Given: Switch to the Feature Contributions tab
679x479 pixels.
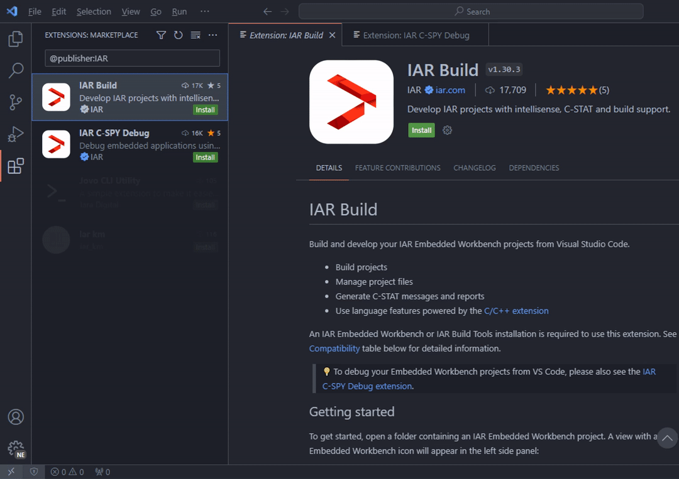Looking at the screenshot, I should tap(397, 168).
